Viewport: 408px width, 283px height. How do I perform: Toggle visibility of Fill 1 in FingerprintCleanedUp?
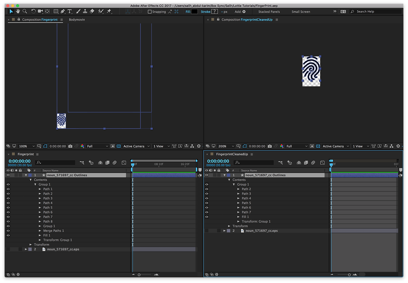click(x=207, y=217)
